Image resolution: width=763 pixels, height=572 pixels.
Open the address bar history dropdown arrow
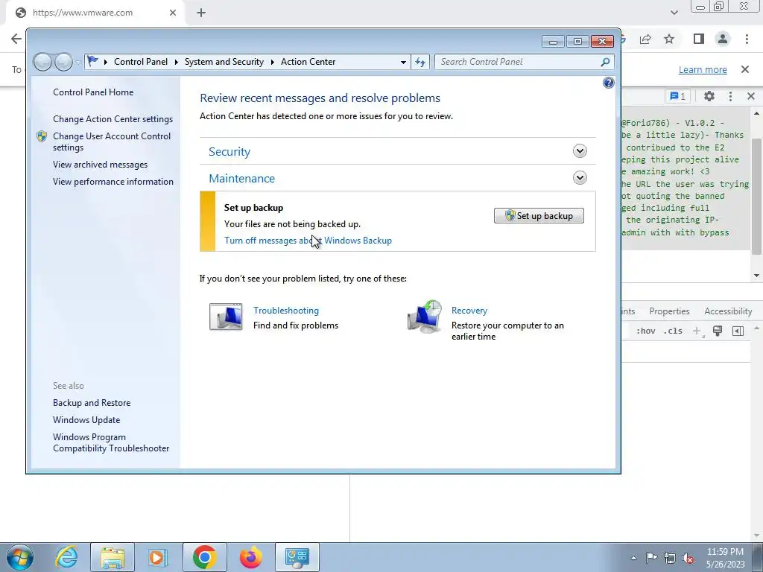tap(403, 62)
